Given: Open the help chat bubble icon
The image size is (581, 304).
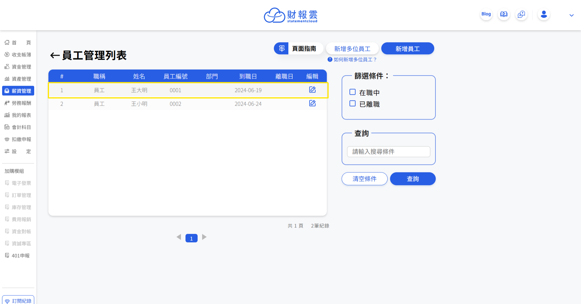Looking at the screenshot, I should pyautogui.click(x=521, y=14).
